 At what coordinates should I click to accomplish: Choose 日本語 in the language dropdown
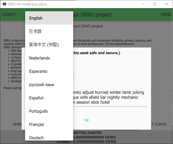(x=49, y=31)
